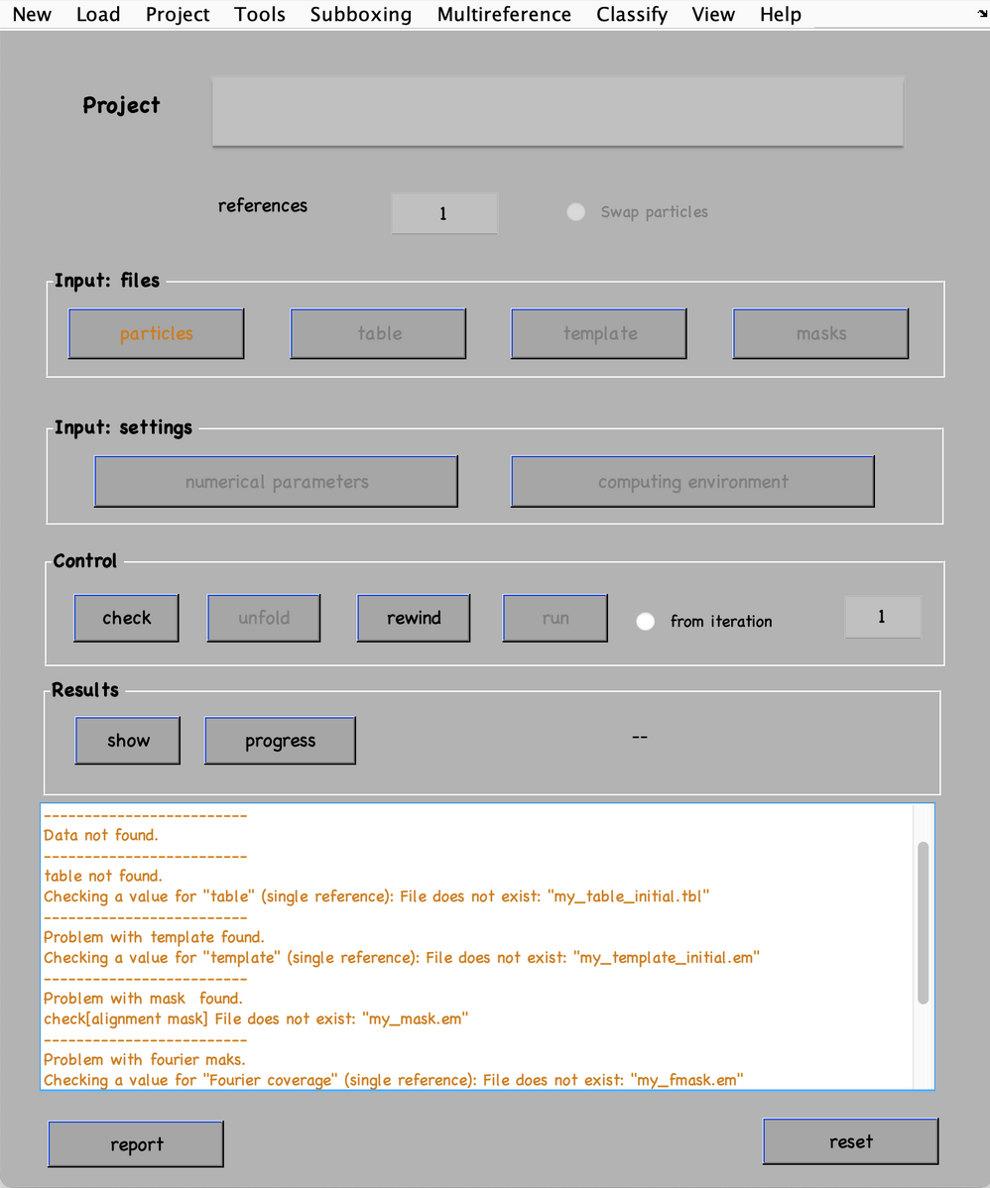Open the numerical parameters settings
Screen dimensions: 990x1188
pyautogui.click(x=276, y=481)
